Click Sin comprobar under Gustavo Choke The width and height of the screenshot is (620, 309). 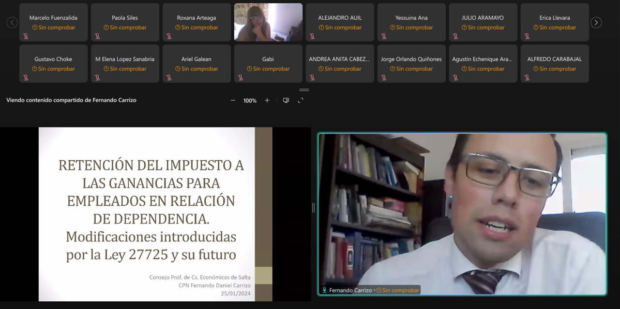(54, 69)
